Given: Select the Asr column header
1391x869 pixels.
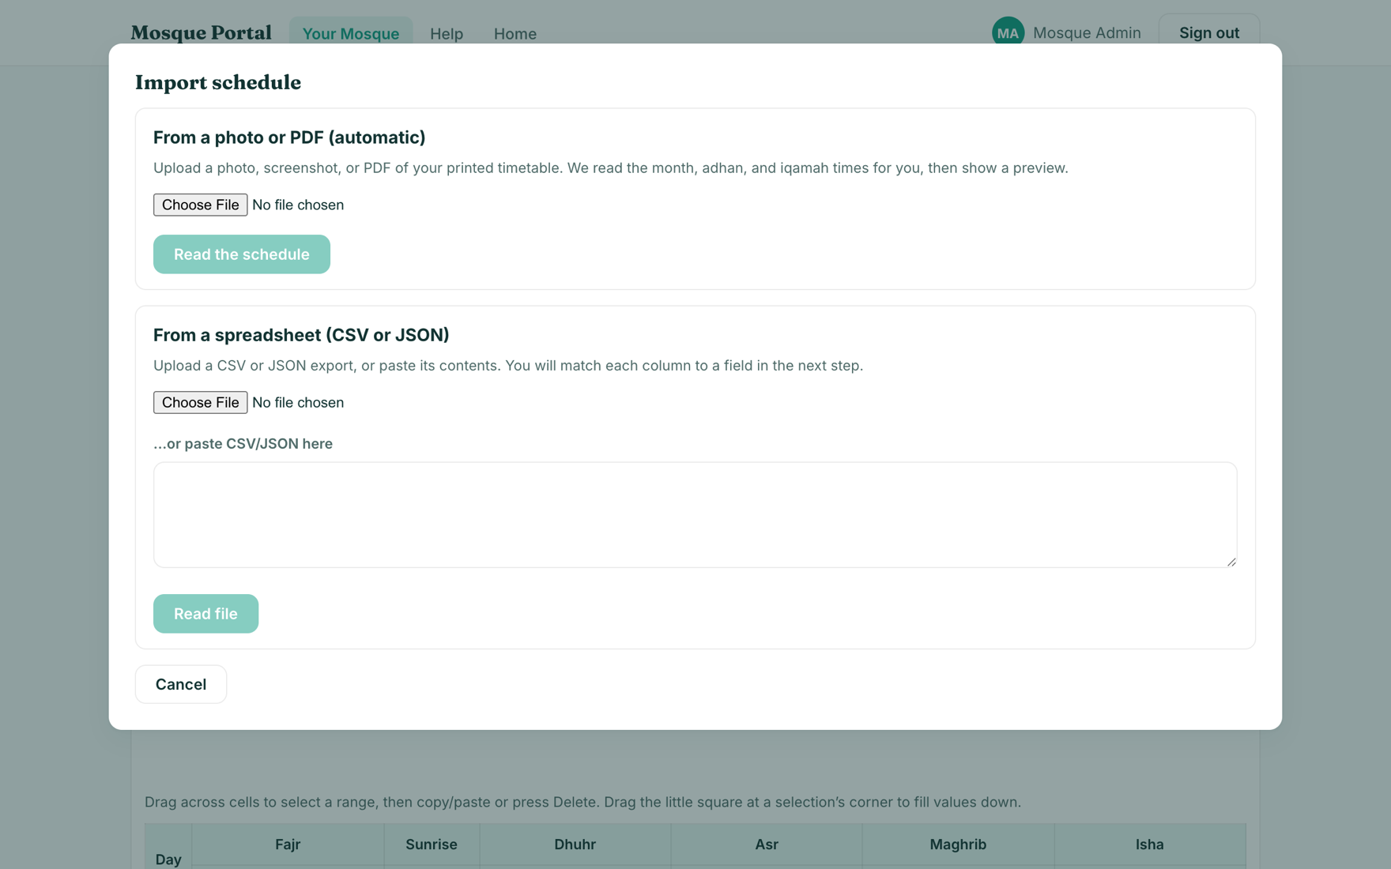Looking at the screenshot, I should point(767,845).
